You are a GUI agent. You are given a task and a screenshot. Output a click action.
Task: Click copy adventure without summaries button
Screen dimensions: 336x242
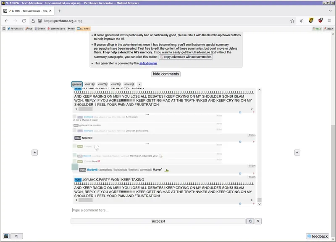(x=186, y=57)
